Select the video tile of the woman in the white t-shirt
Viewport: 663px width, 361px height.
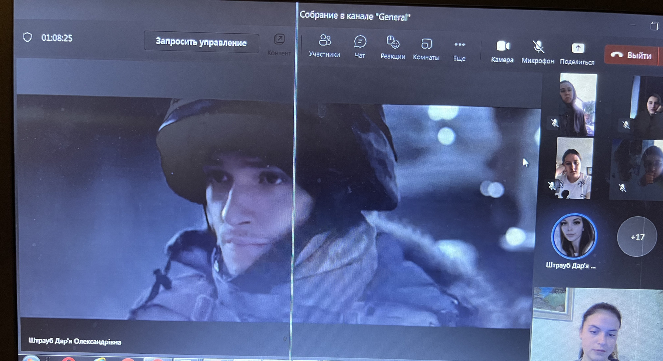574,168
